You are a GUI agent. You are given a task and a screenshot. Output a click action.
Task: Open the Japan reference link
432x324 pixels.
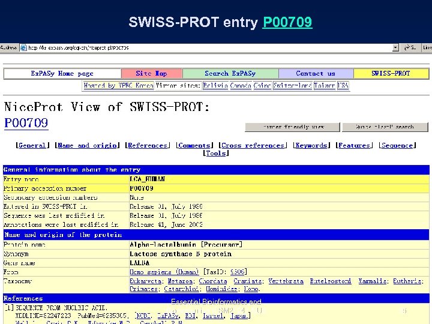pyautogui.click(x=239, y=316)
